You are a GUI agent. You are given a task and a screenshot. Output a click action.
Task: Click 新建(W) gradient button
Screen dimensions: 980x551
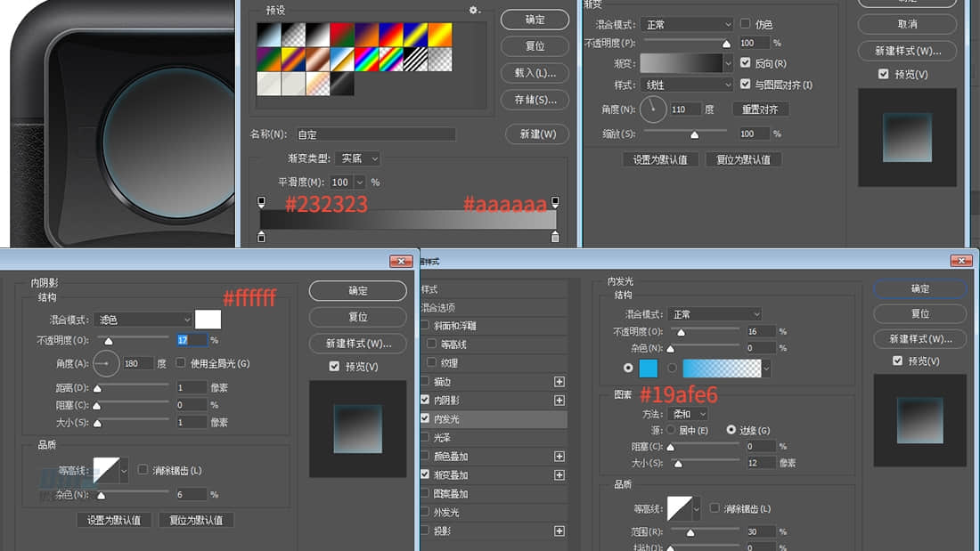[537, 134]
